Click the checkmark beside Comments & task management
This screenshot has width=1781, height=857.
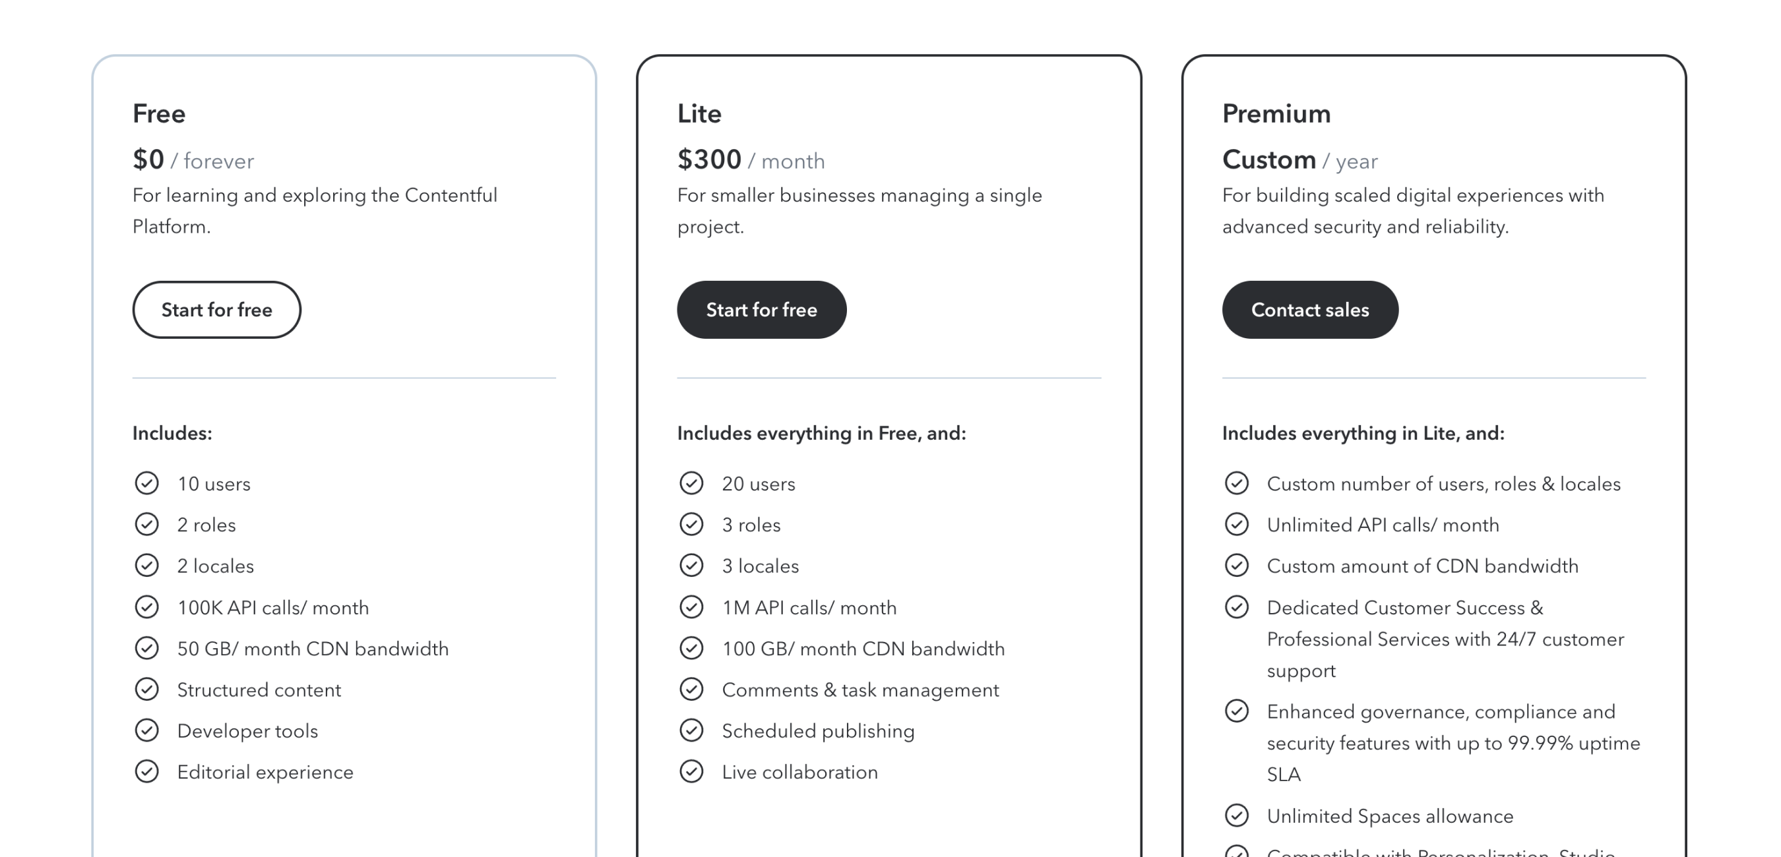tap(691, 689)
